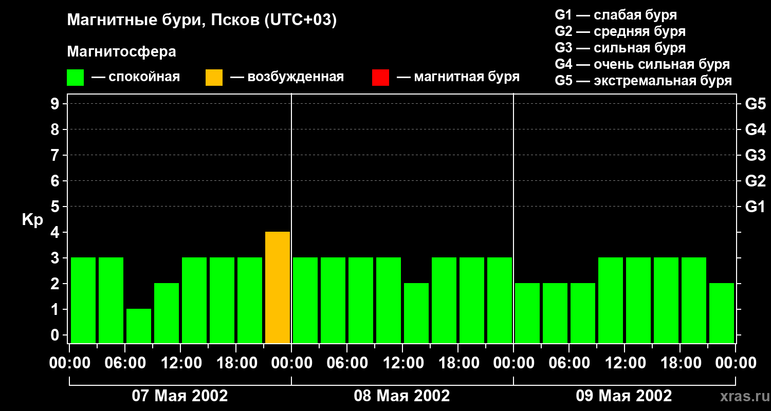The image size is (771, 411).
Task: Click the Kp 1 bar on 07 Мая
Action: tap(139, 326)
